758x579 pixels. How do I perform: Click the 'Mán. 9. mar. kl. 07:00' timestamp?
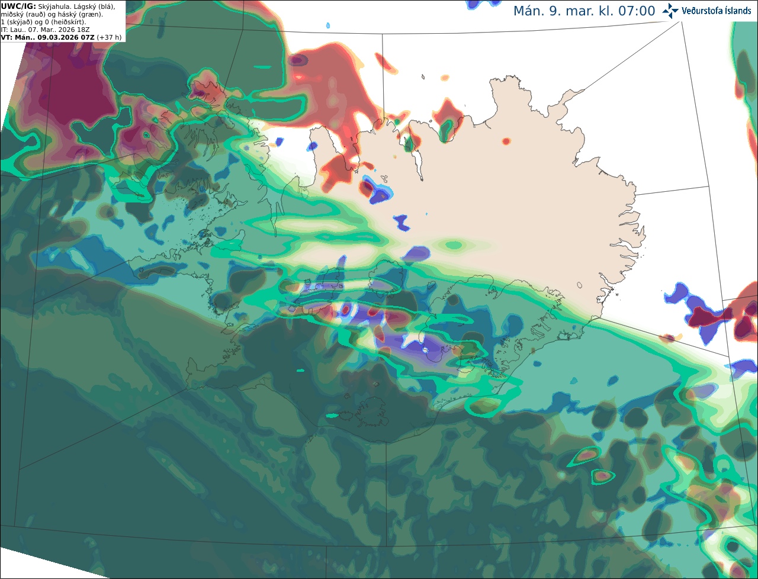584,11
